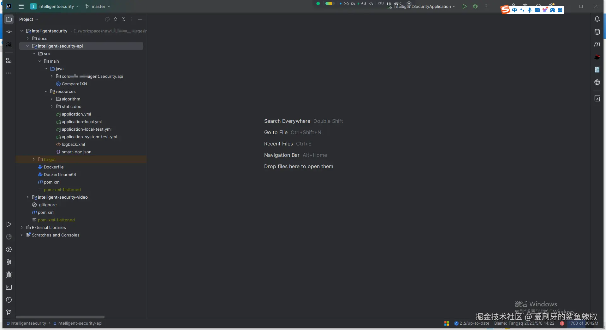Open Project panel options menu
The width and height of the screenshot is (606, 330).
[132, 19]
